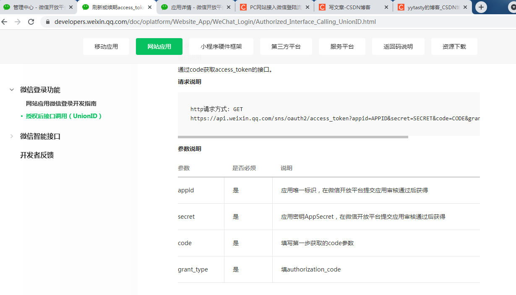Expand the 微信智能接口 section
The width and height of the screenshot is (516, 295).
coord(11,136)
